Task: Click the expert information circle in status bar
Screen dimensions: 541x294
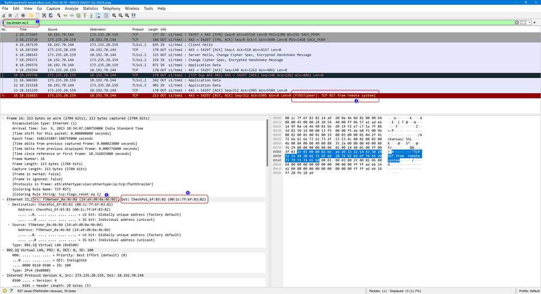Action: point(4,291)
